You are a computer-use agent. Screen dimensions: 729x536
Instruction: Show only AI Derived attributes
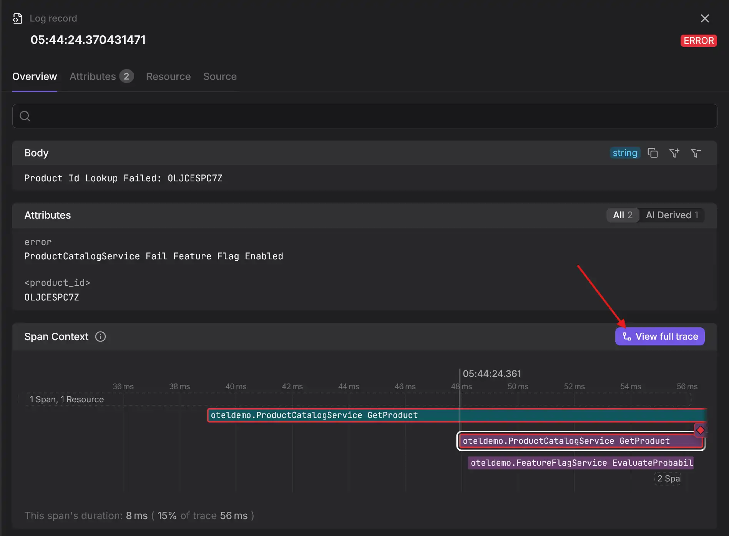point(672,215)
